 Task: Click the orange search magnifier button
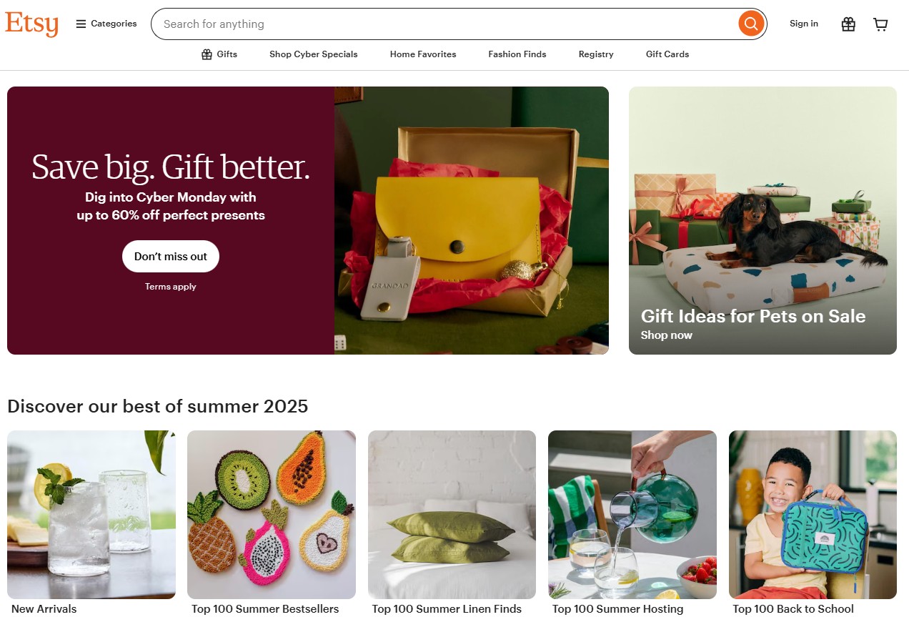click(750, 24)
